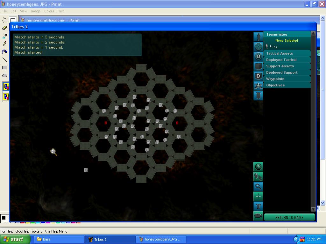Expand the Objectives section

tap(287, 85)
